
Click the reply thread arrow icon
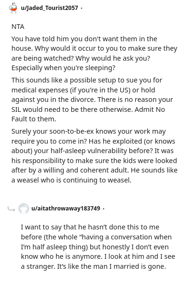coord(11,209)
